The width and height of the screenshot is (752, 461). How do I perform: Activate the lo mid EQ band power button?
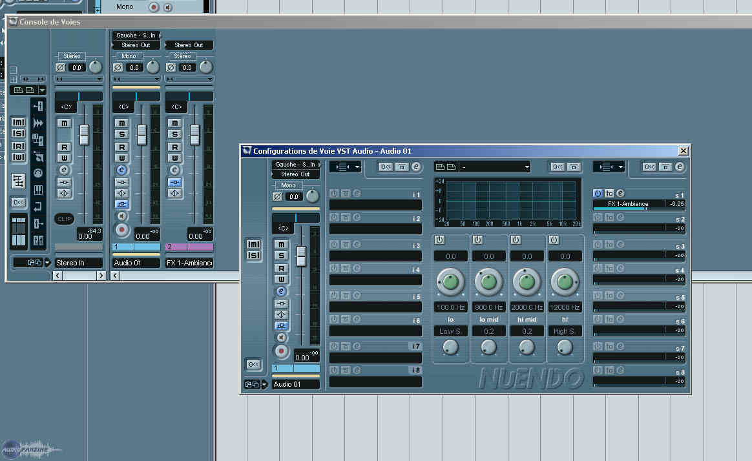tap(477, 240)
